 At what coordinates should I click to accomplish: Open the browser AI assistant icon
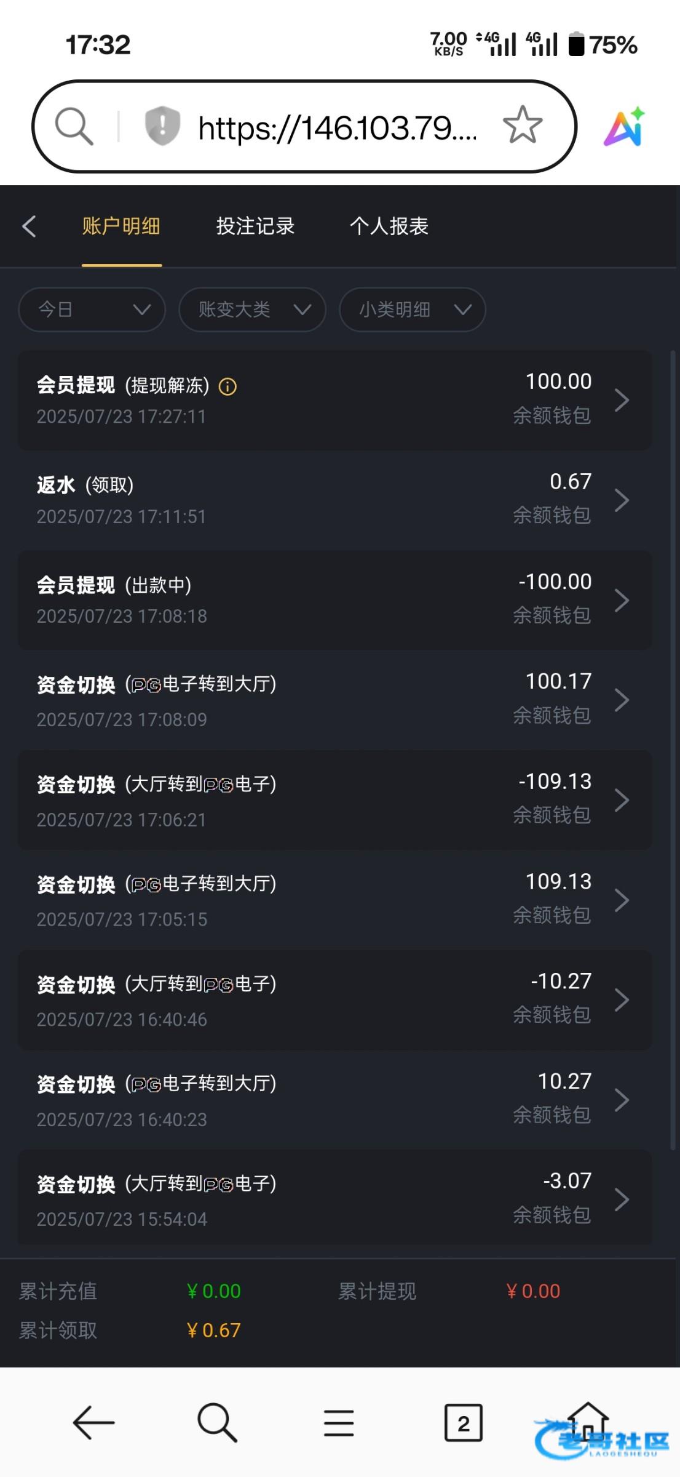tap(624, 127)
